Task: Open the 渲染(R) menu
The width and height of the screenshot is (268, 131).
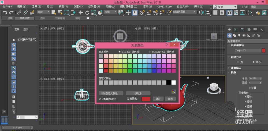Action: pyautogui.click(x=147, y=6)
